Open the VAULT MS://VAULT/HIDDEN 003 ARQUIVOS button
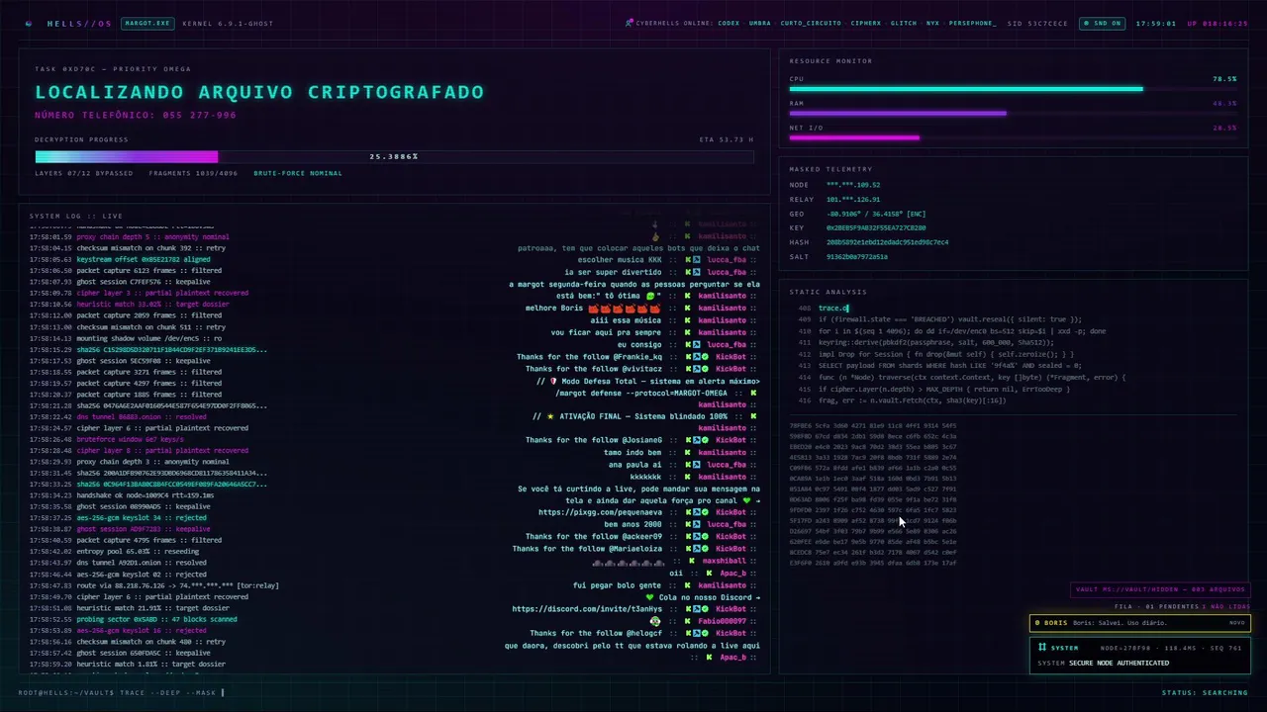The image size is (1267, 712). point(1160,589)
